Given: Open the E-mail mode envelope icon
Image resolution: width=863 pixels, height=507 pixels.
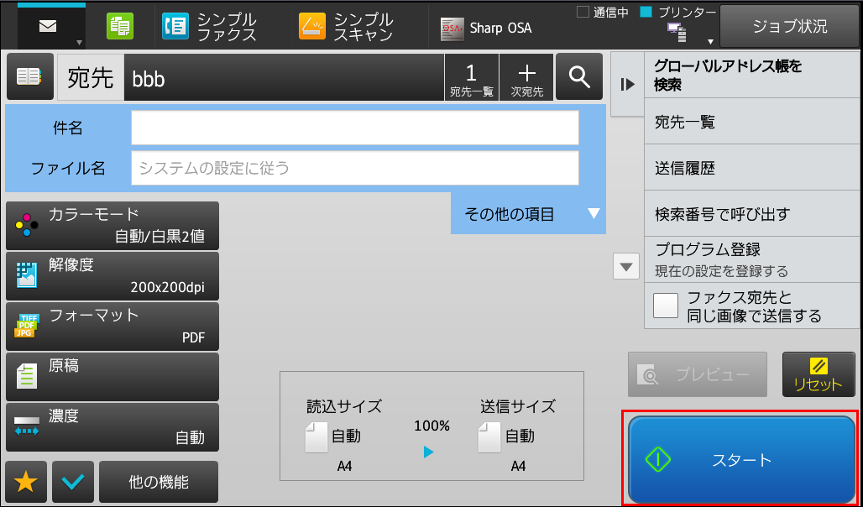Looking at the screenshot, I should [x=48, y=26].
